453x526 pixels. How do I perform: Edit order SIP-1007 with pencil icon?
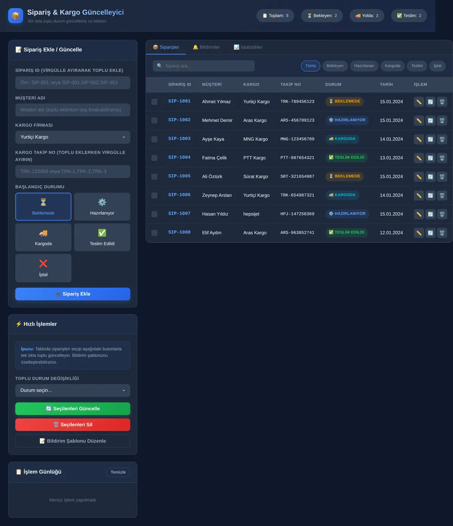click(x=419, y=214)
